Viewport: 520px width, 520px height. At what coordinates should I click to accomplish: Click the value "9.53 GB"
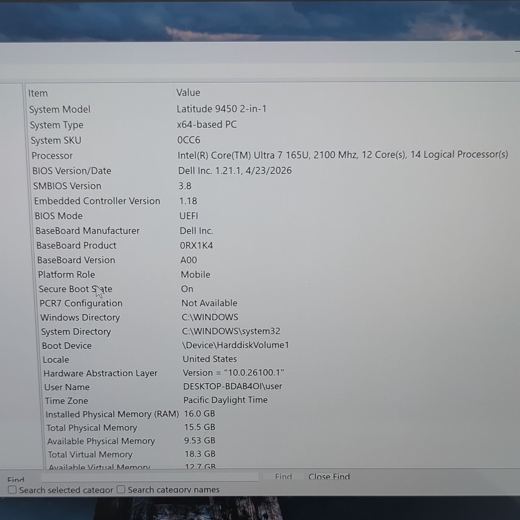(200, 440)
